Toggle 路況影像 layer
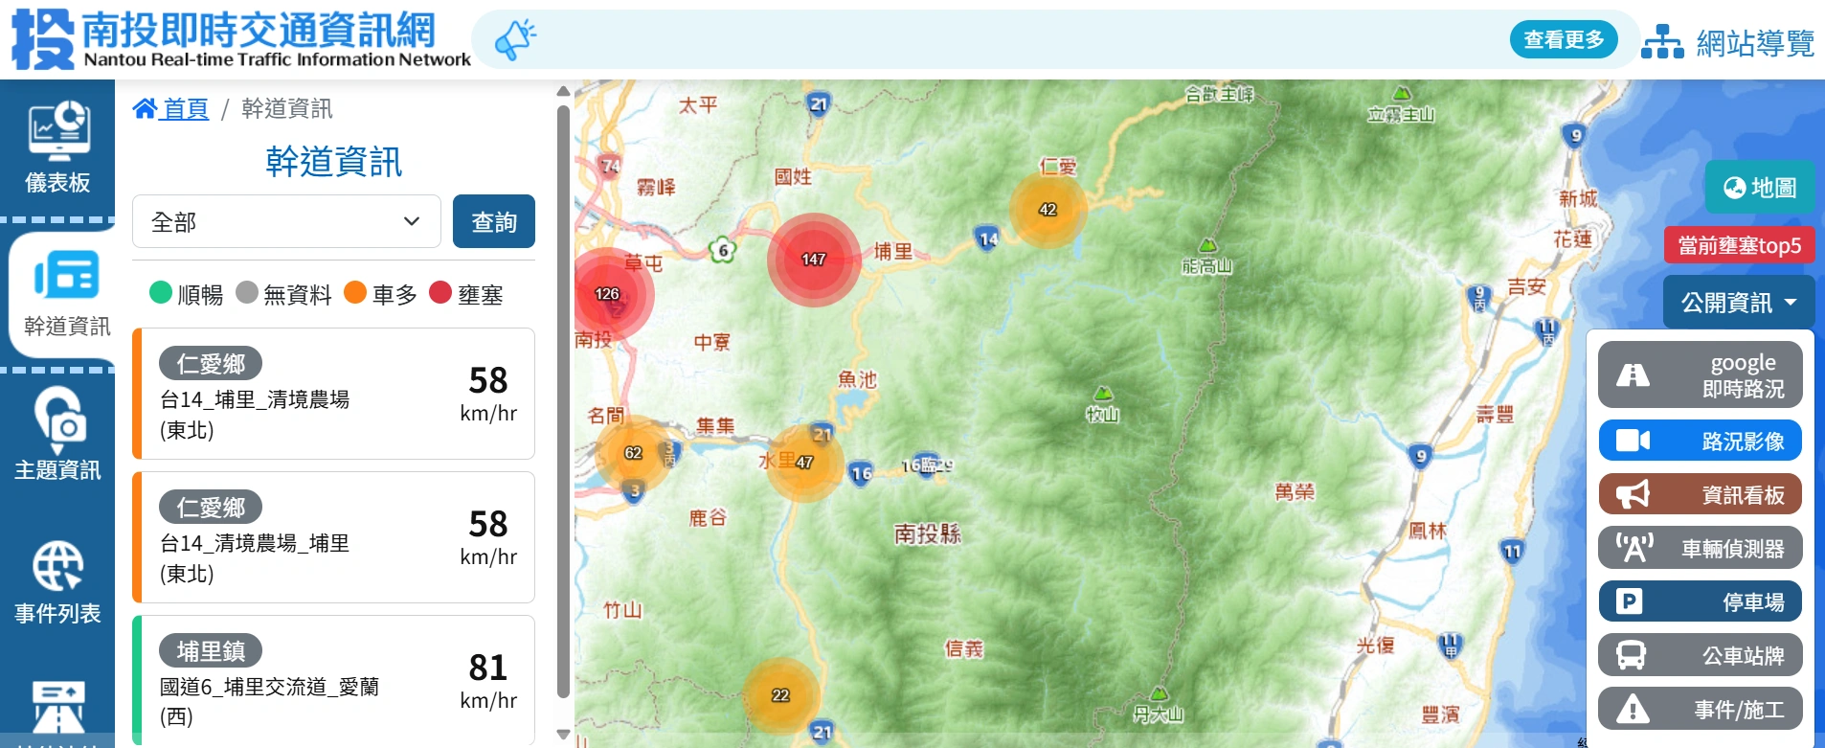Image resolution: width=1825 pixels, height=748 pixels. click(x=1701, y=441)
